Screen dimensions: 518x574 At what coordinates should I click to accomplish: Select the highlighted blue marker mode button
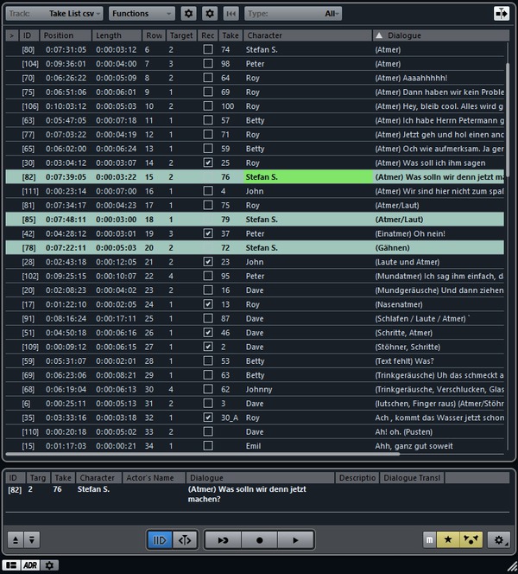click(160, 539)
